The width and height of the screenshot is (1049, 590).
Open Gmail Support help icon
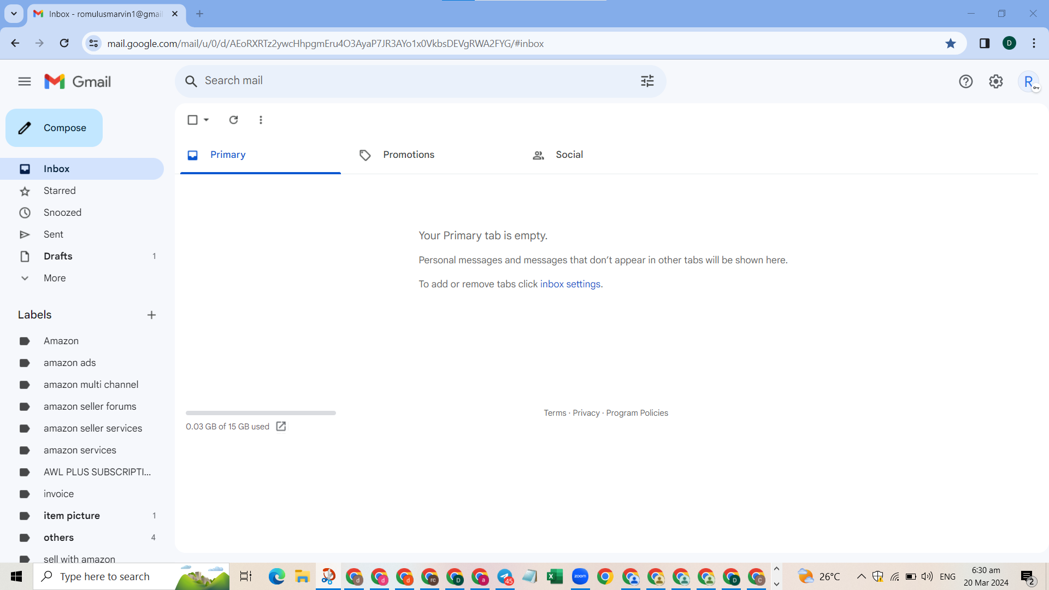pyautogui.click(x=965, y=81)
